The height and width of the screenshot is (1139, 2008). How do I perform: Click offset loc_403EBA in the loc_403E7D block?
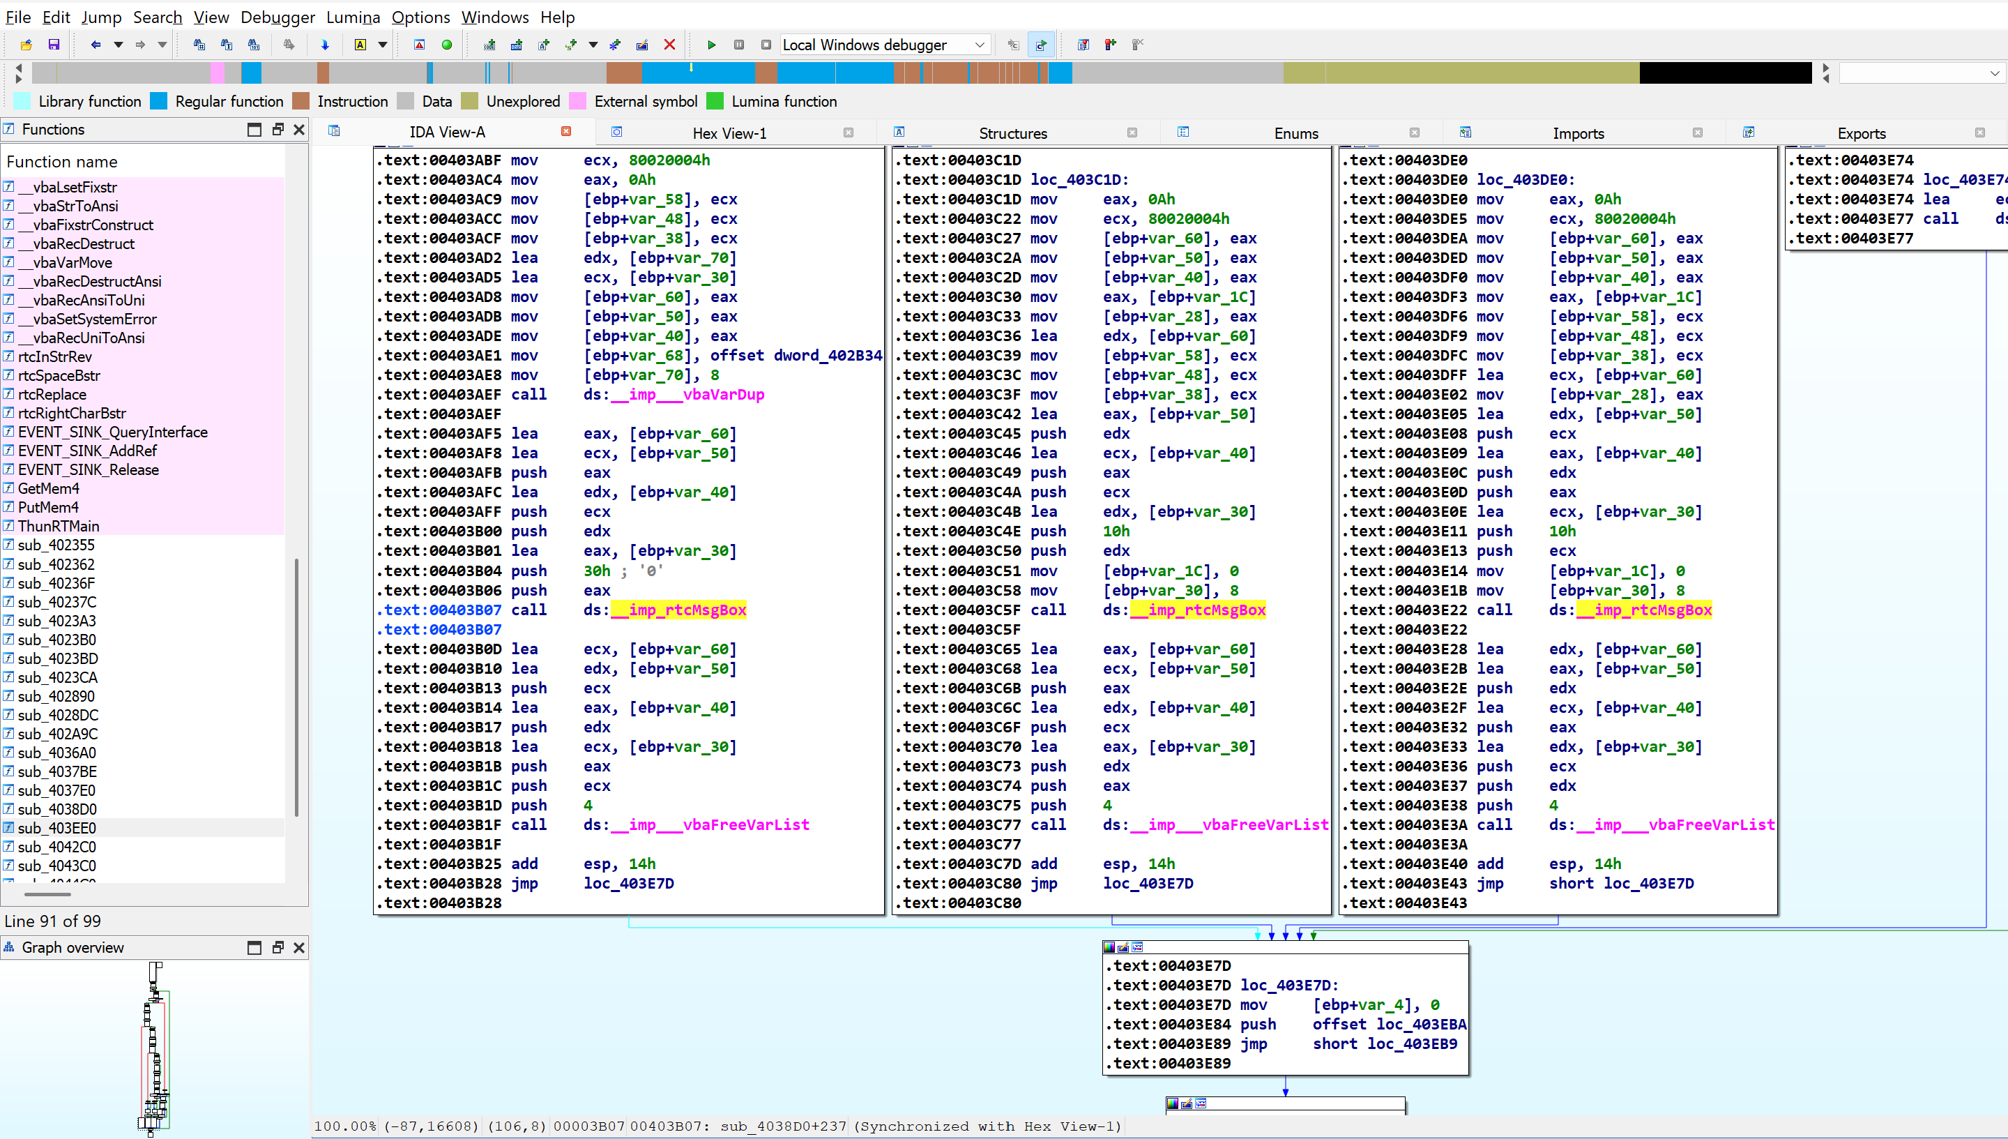pyautogui.click(x=1390, y=1025)
